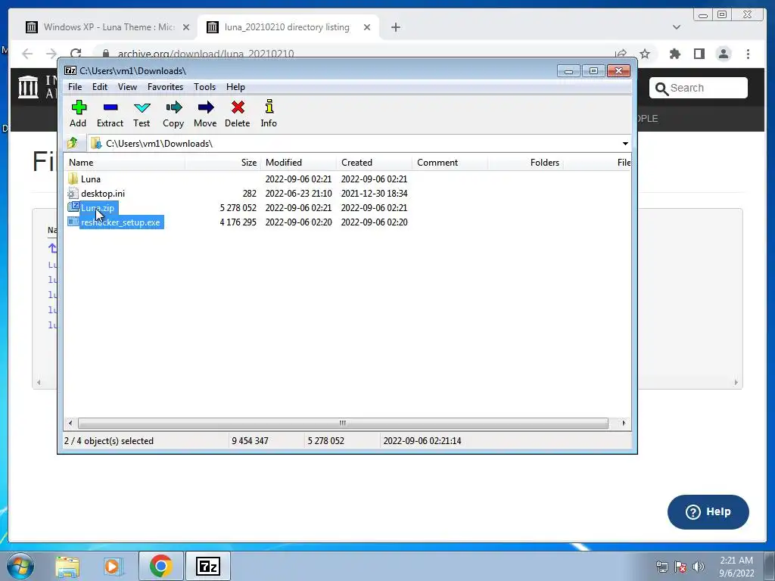775x581 pixels.
Task: Click the blue Help button on archive.org
Action: click(x=708, y=512)
